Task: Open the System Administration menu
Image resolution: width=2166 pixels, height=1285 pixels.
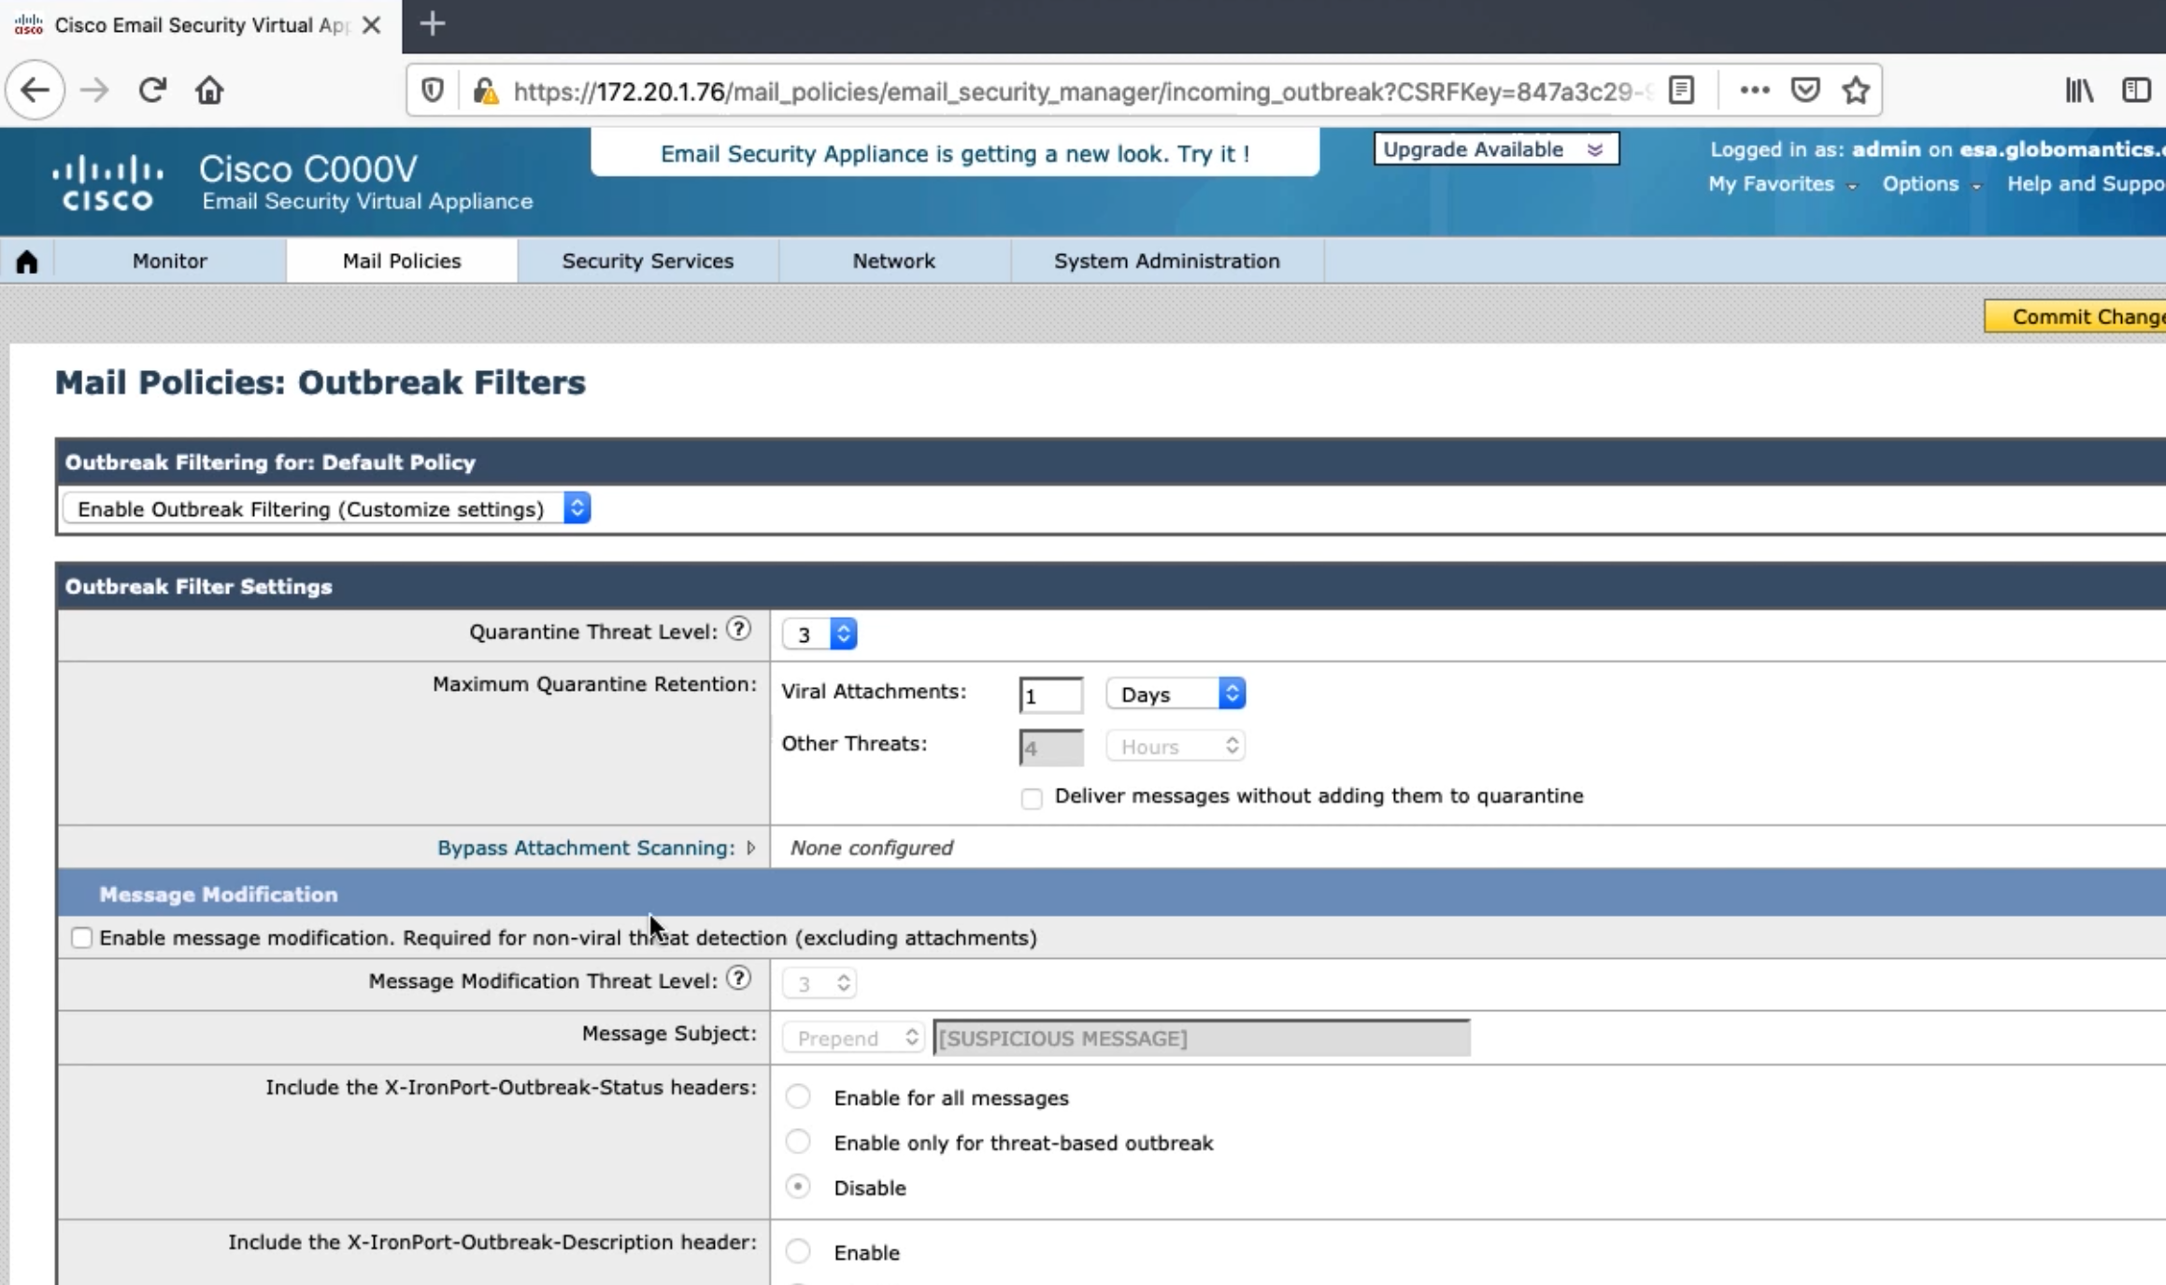Action: [x=1167, y=261]
